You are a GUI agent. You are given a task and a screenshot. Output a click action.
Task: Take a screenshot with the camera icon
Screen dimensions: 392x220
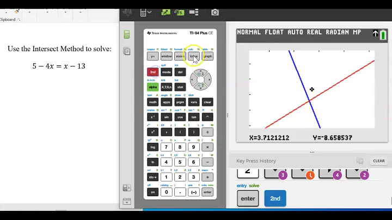point(215,12)
